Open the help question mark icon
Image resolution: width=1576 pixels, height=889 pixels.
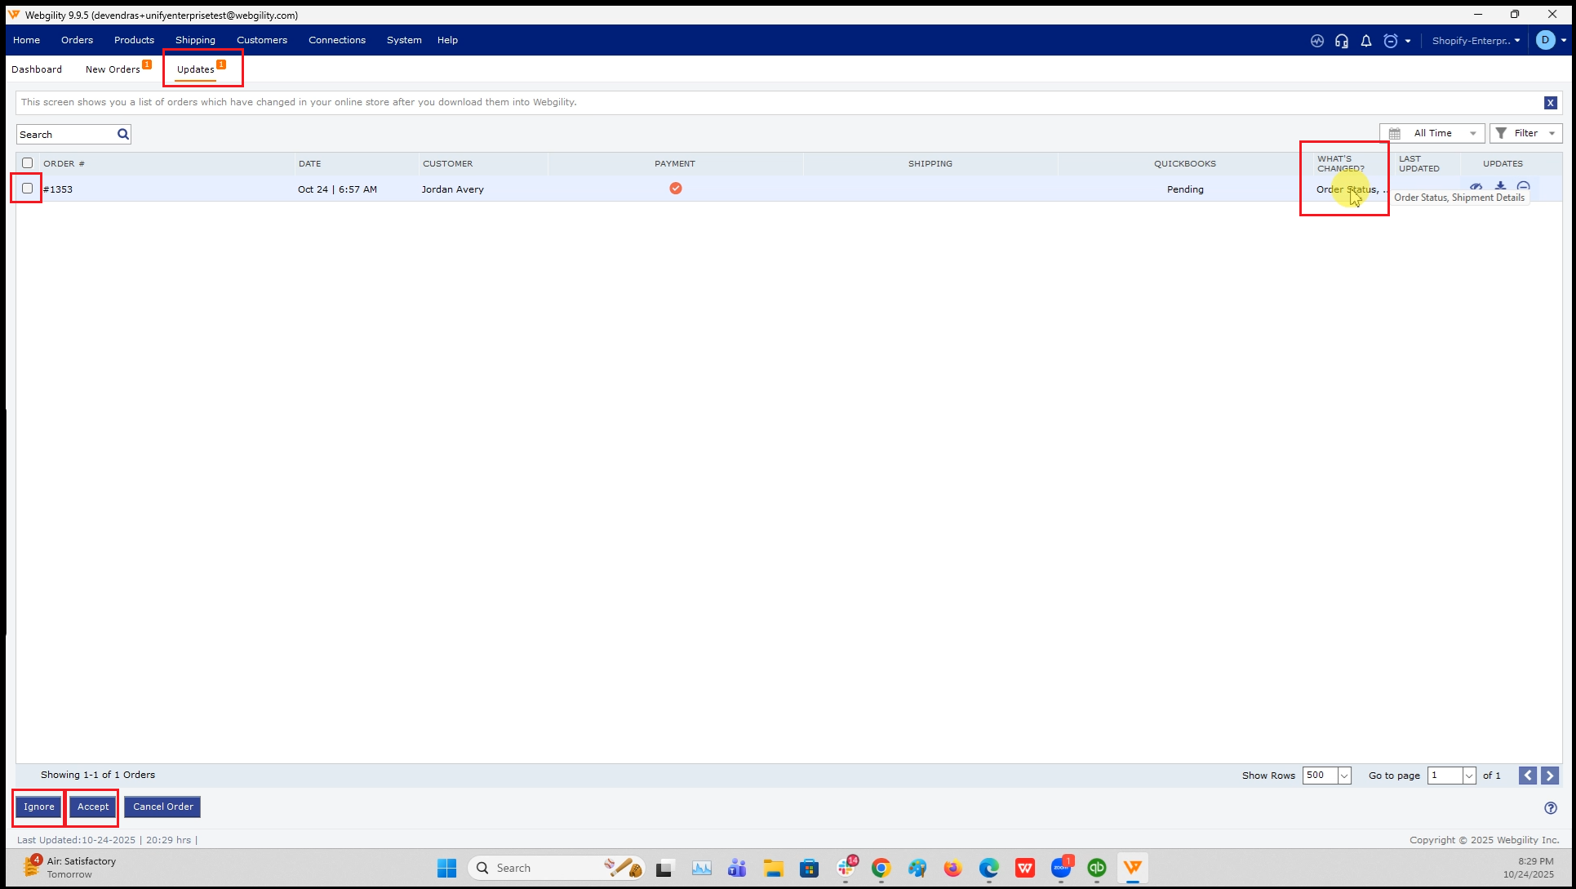tap(1550, 808)
